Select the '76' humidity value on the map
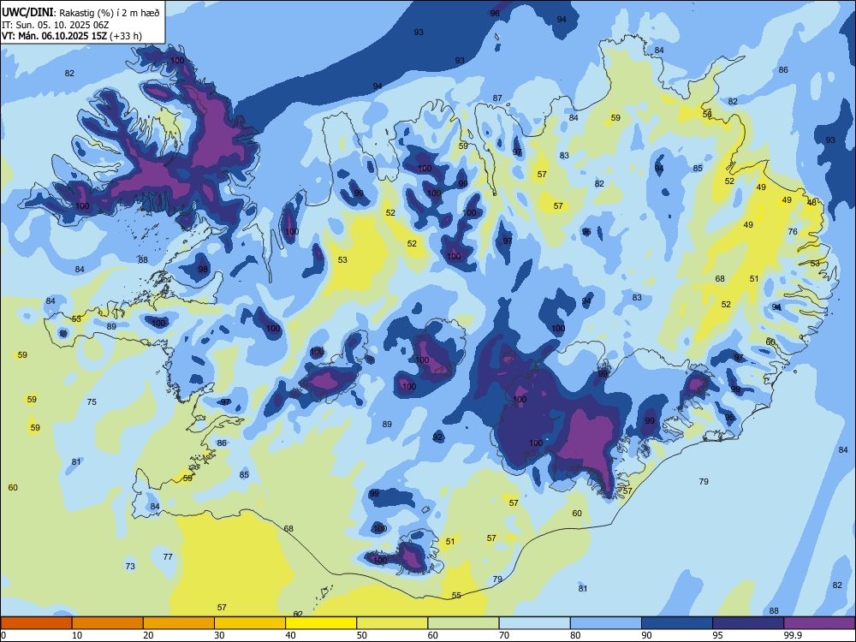Viewport: 856px width, 642px height. [793, 231]
